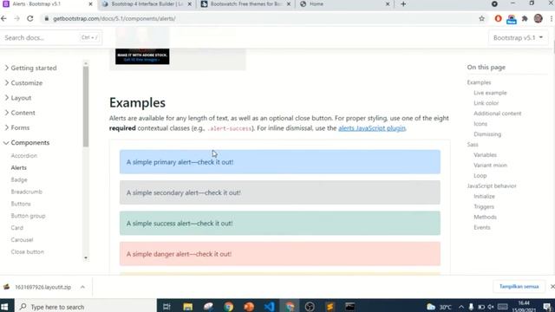Image resolution: width=555 pixels, height=312 pixels.
Task: Close the Bootstrap 4 Interface Builder tab
Action: coord(190,4)
